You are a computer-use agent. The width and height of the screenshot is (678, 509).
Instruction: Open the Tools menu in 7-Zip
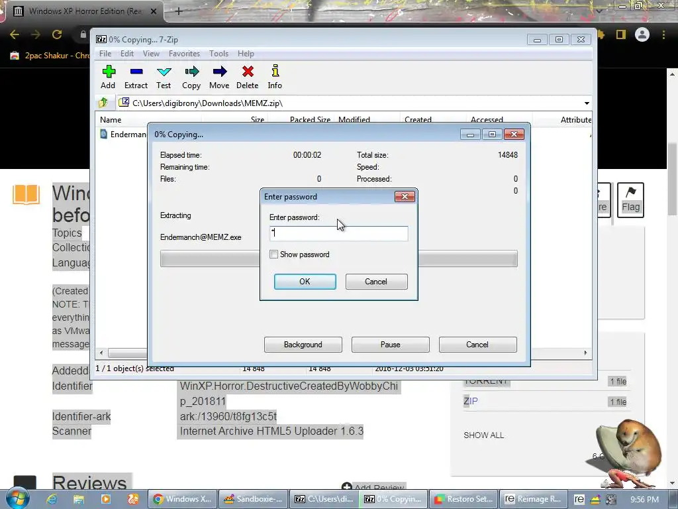pos(218,53)
